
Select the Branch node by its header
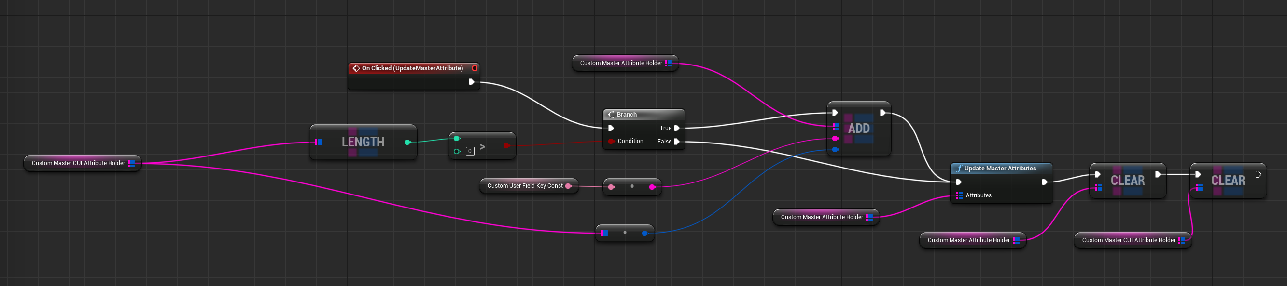[627, 115]
